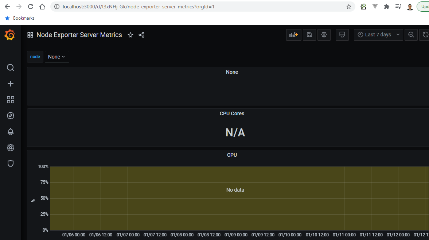
Task: Open the Grafana home logo
Action: coord(10,35)
